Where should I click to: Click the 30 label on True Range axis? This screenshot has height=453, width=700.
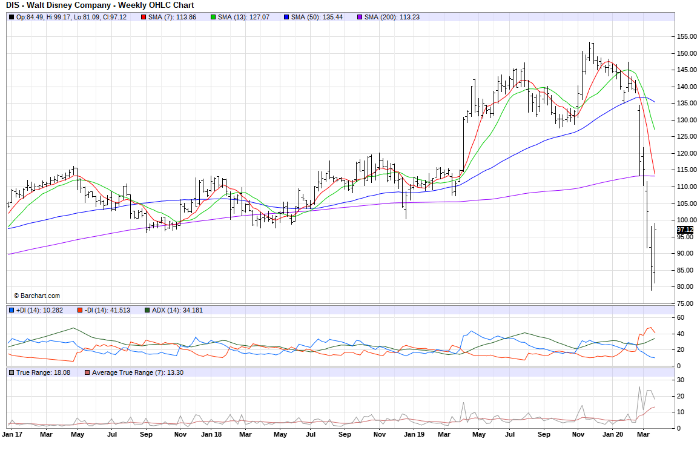(x=681, y=380)
